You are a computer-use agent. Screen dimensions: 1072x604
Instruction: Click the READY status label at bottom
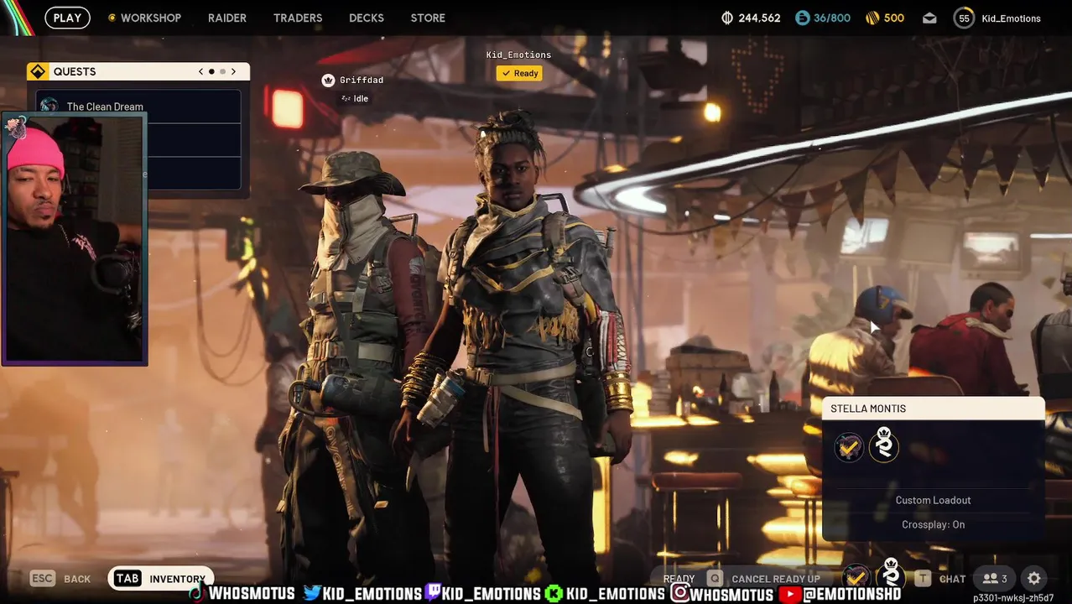(679, 579)
